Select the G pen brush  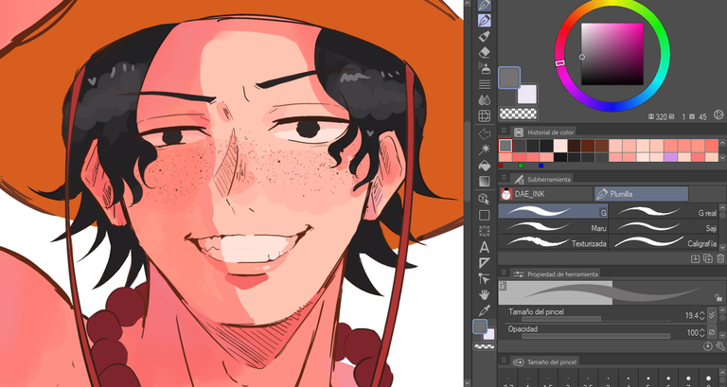[553, 211]
